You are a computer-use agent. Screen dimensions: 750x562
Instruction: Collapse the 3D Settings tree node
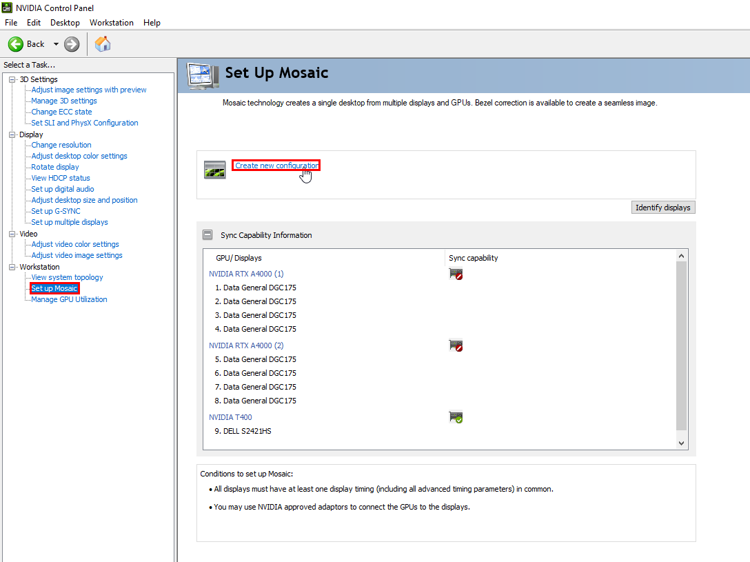point(12,79)
